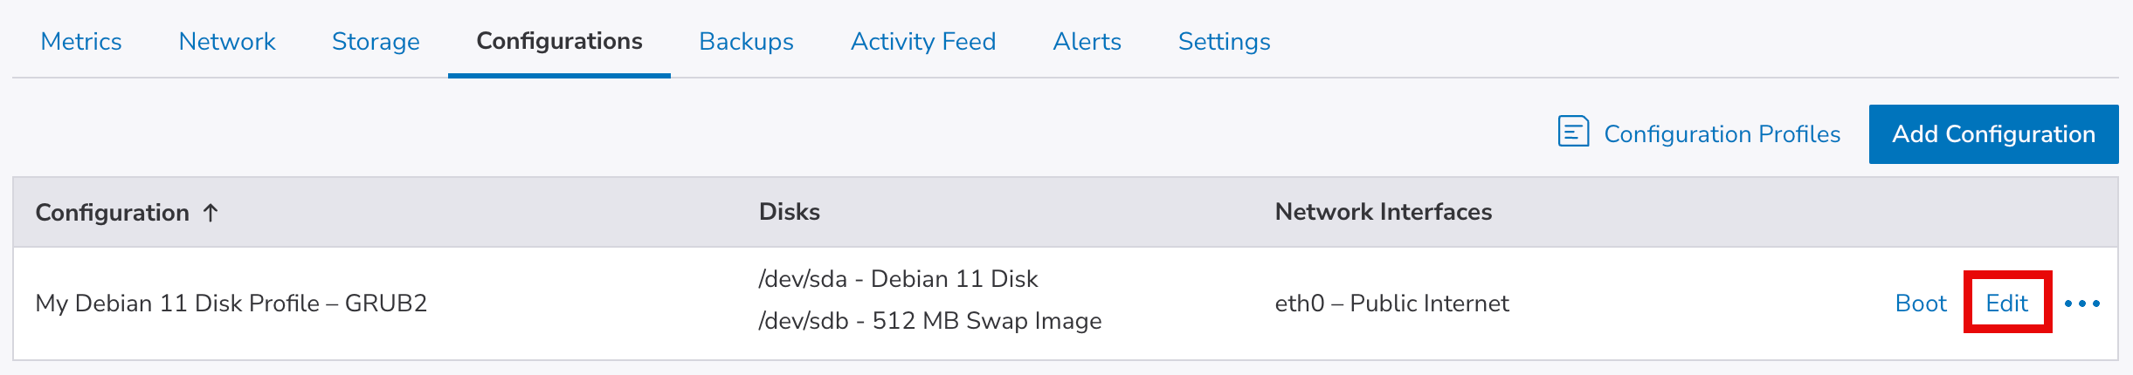The width and height of the screenshot is (2133, 375).
Task: Open the three-dot more actions menu
Action: pyautogui.click(x=2081, y=303)
